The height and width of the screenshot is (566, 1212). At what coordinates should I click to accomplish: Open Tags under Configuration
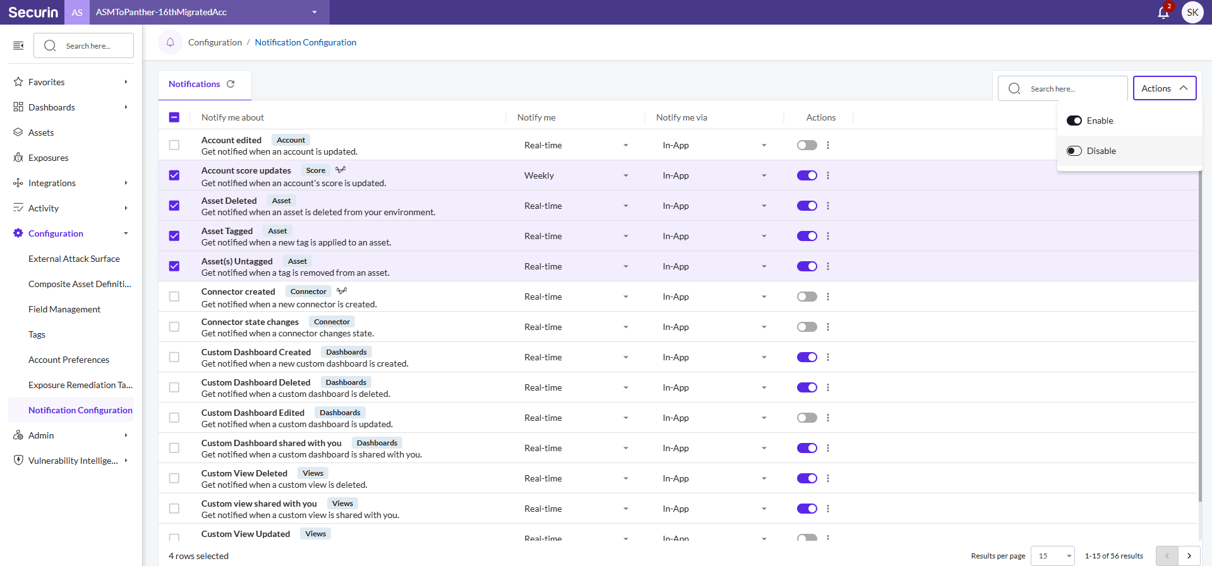[x=37, y=334]
